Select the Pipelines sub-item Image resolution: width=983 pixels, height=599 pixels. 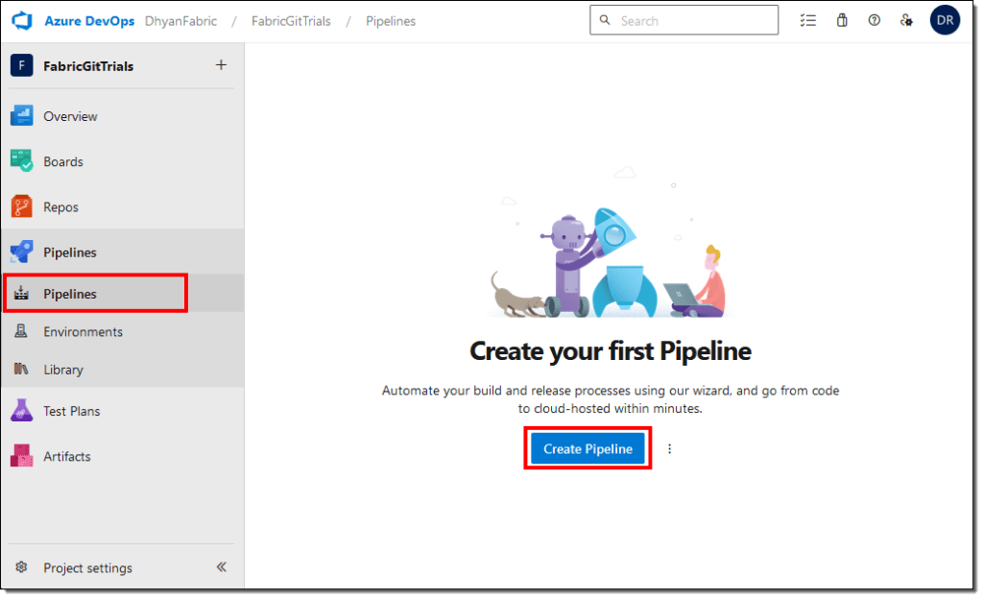click(x=69, y=294)
